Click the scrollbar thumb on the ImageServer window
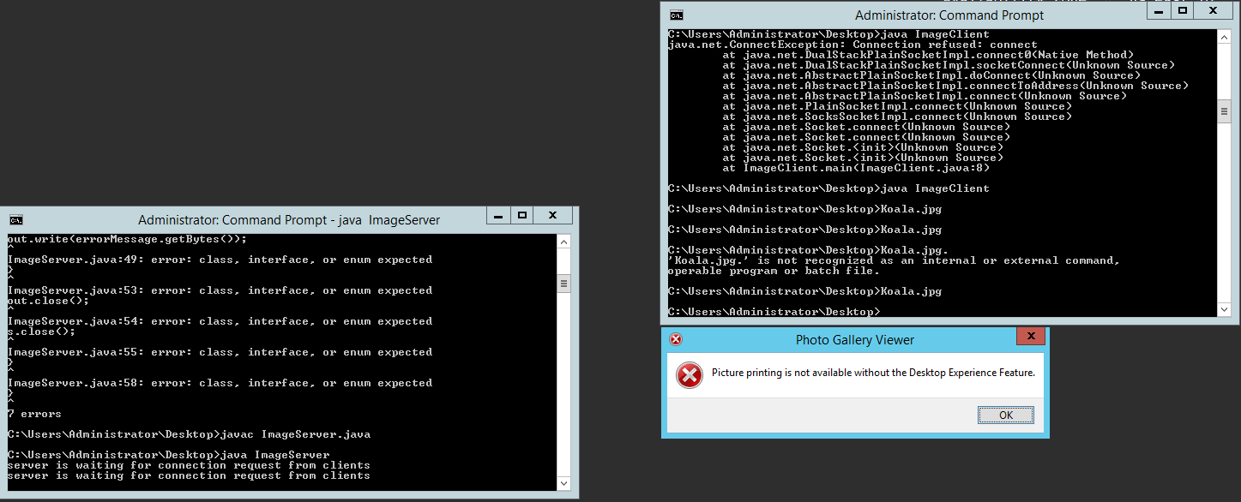1241x502 pixels. [563, 283]
